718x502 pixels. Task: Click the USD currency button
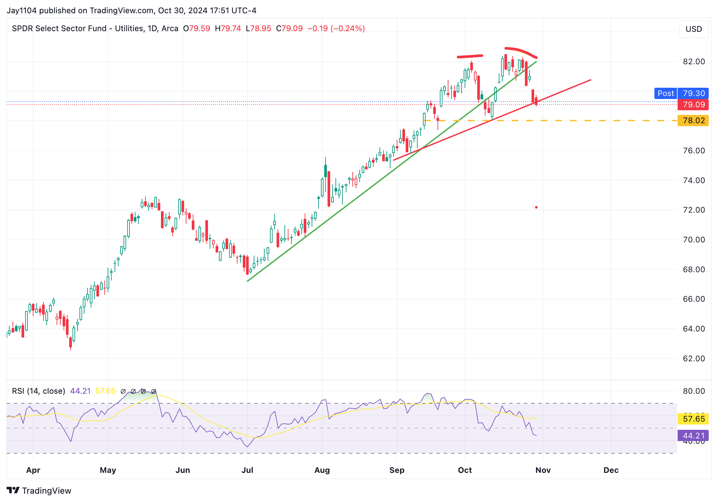(693, 29)
